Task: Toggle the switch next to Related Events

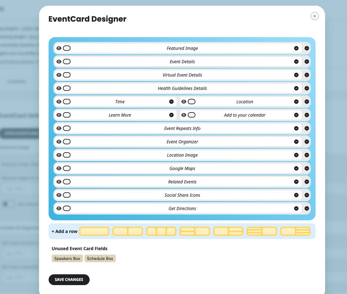Action: pos(67,182)
